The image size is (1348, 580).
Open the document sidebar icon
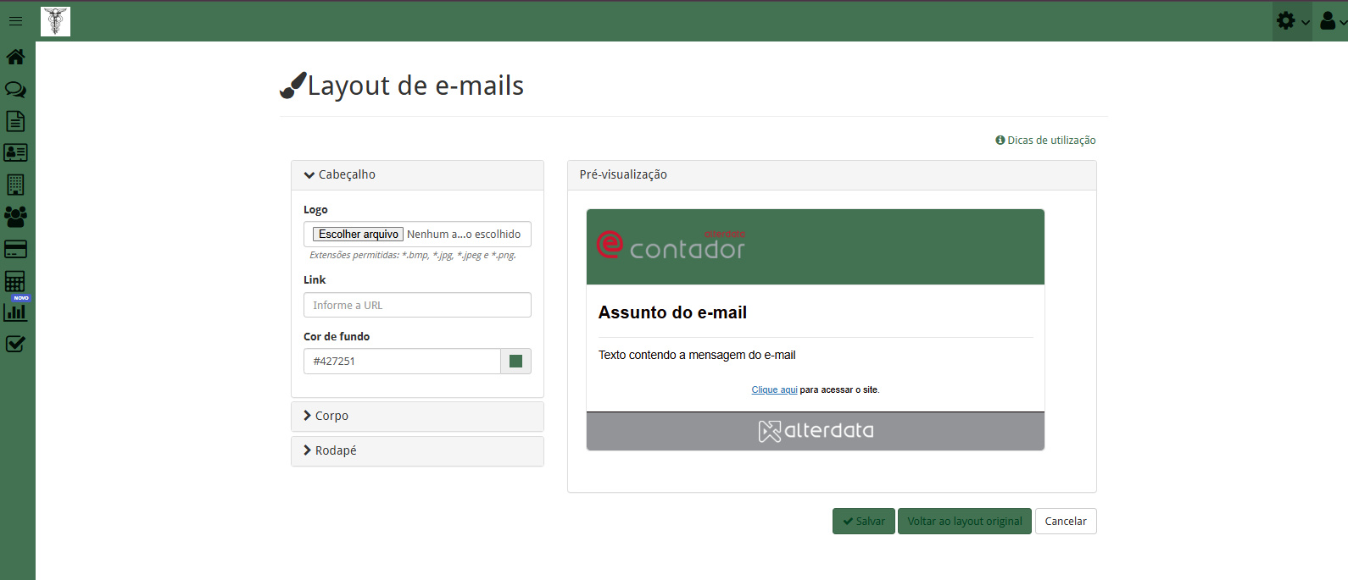pyautogui.click(x=15, y=121)
